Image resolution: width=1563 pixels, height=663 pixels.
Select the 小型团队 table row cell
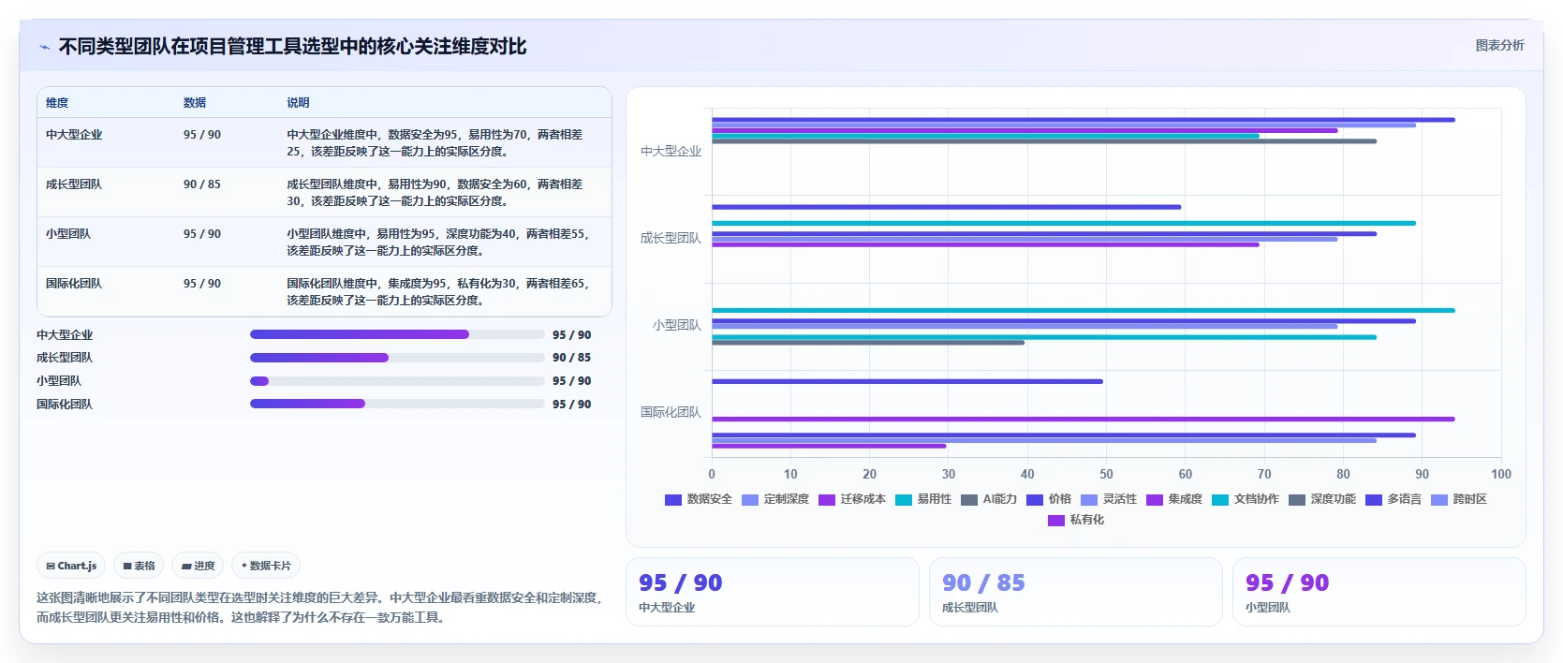[68, 234]
